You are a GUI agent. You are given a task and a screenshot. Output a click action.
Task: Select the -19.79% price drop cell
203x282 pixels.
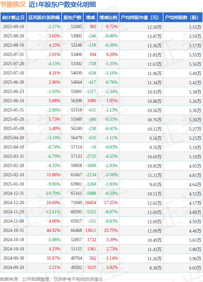point(52,193)
